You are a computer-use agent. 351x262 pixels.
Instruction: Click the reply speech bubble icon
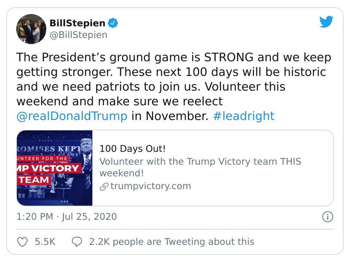click(76, 241)
